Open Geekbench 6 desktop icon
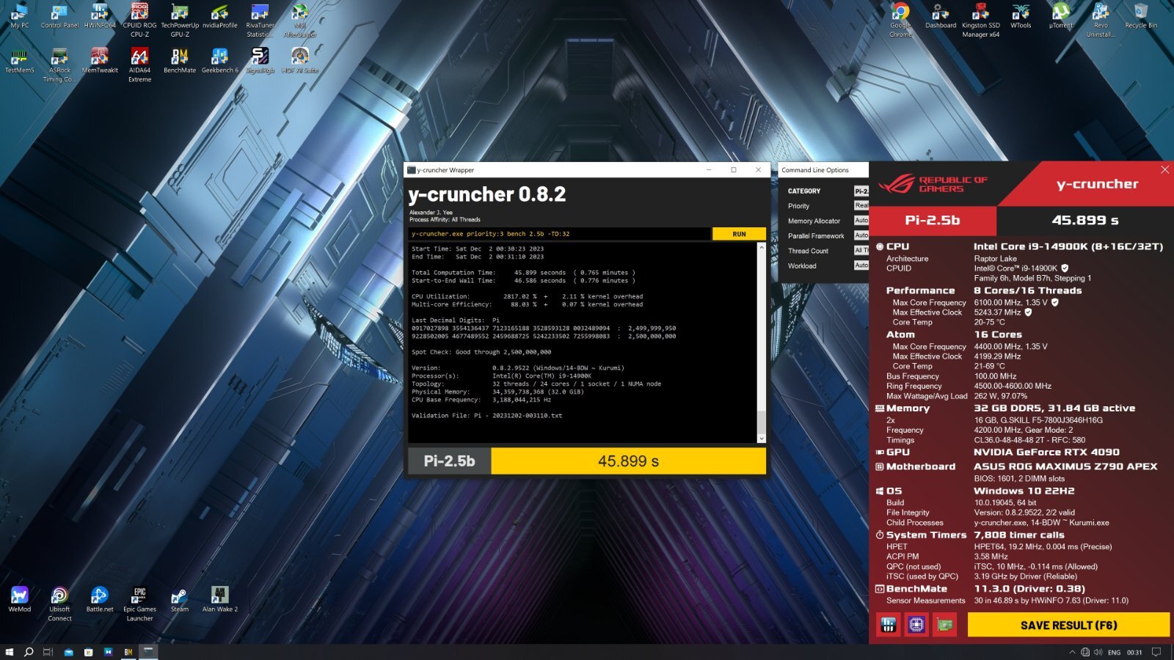The width and height of the screenshot is (1174, 660). [x=220, y=62]
